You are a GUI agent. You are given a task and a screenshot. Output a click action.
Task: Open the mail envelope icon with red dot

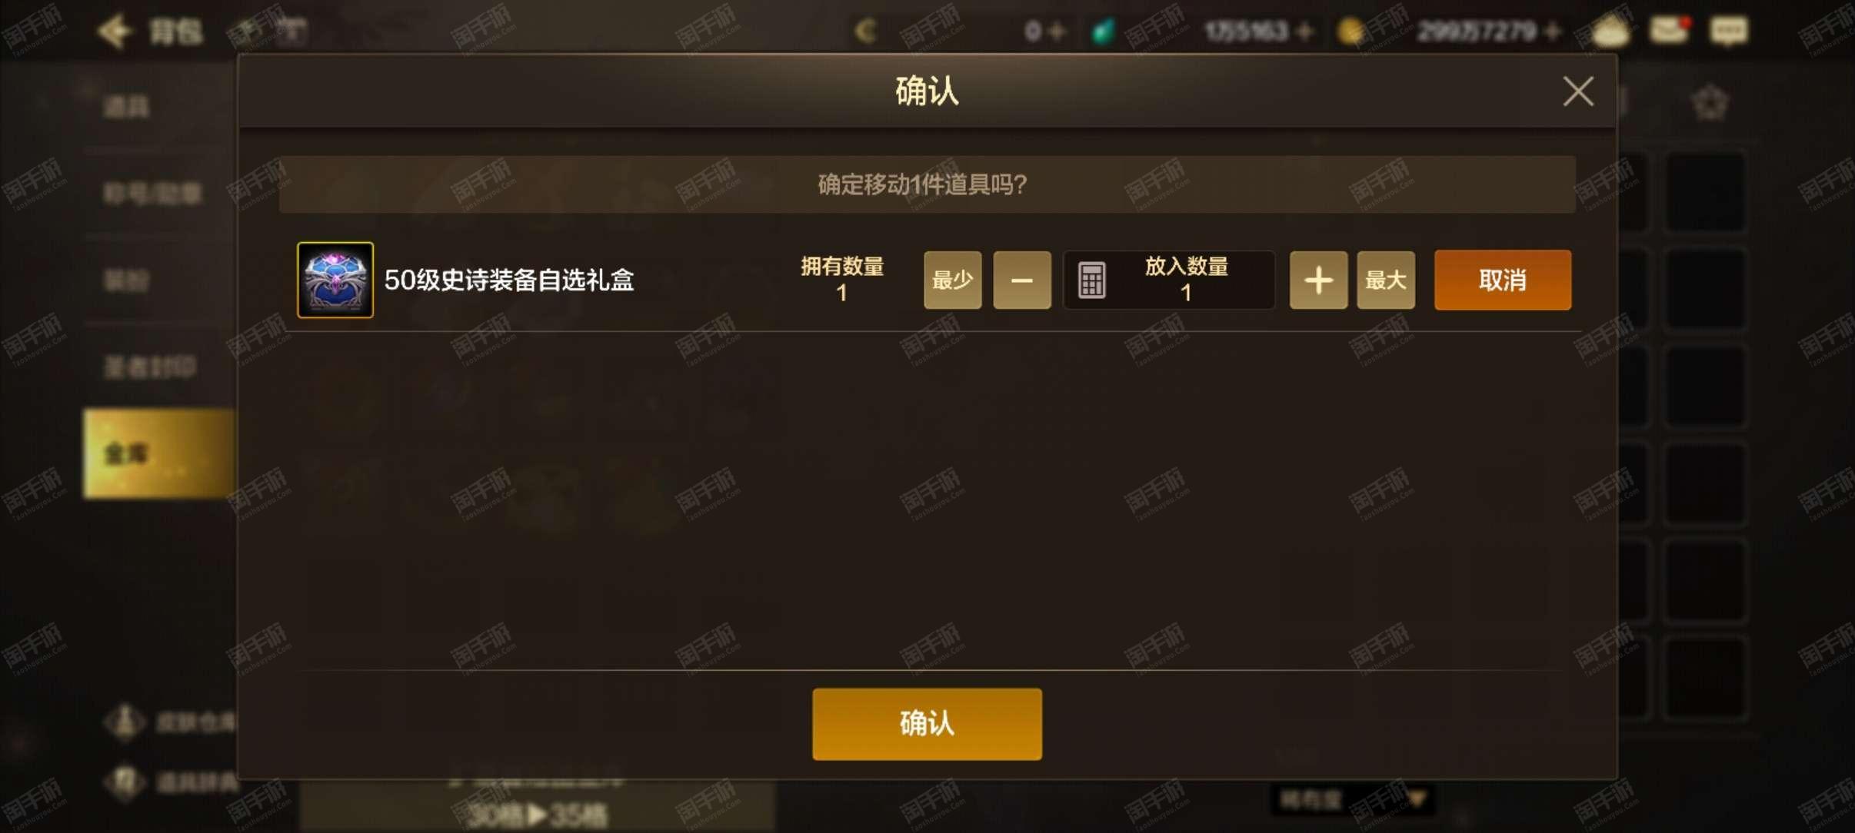pyautogui.click(x=1670, y=30)
